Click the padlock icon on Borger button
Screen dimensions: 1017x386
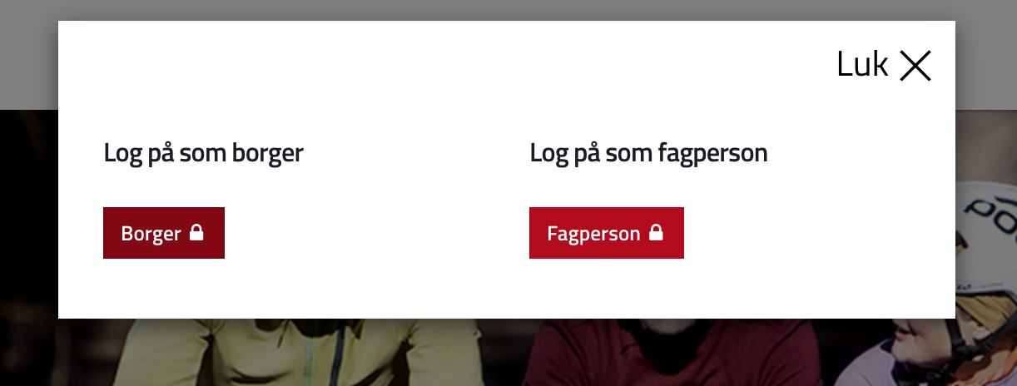[196, 232]
